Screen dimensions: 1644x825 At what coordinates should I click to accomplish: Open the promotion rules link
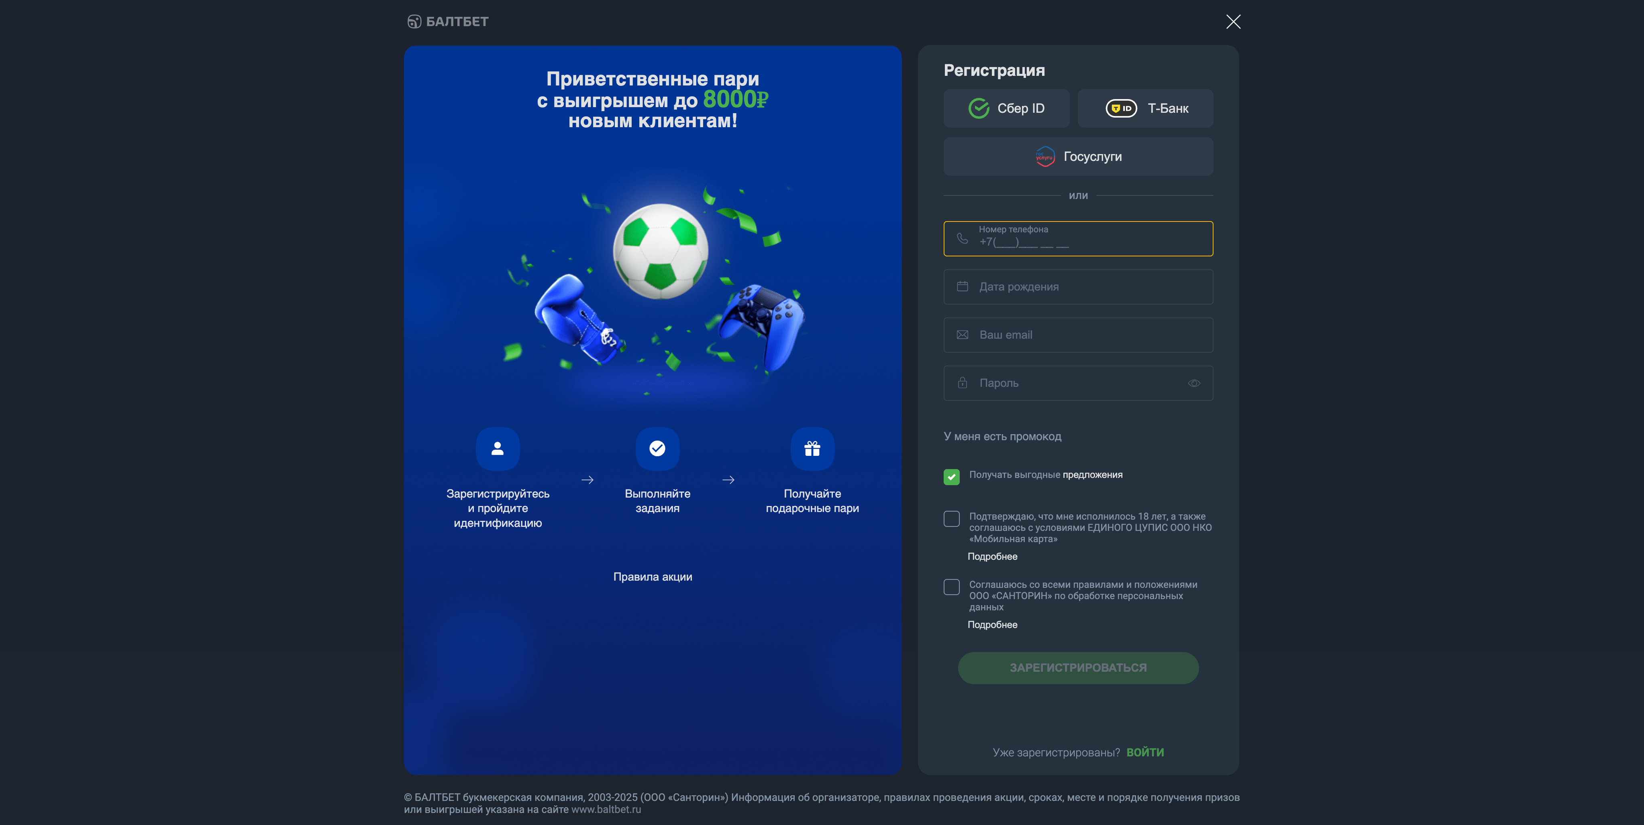point(652,577)
